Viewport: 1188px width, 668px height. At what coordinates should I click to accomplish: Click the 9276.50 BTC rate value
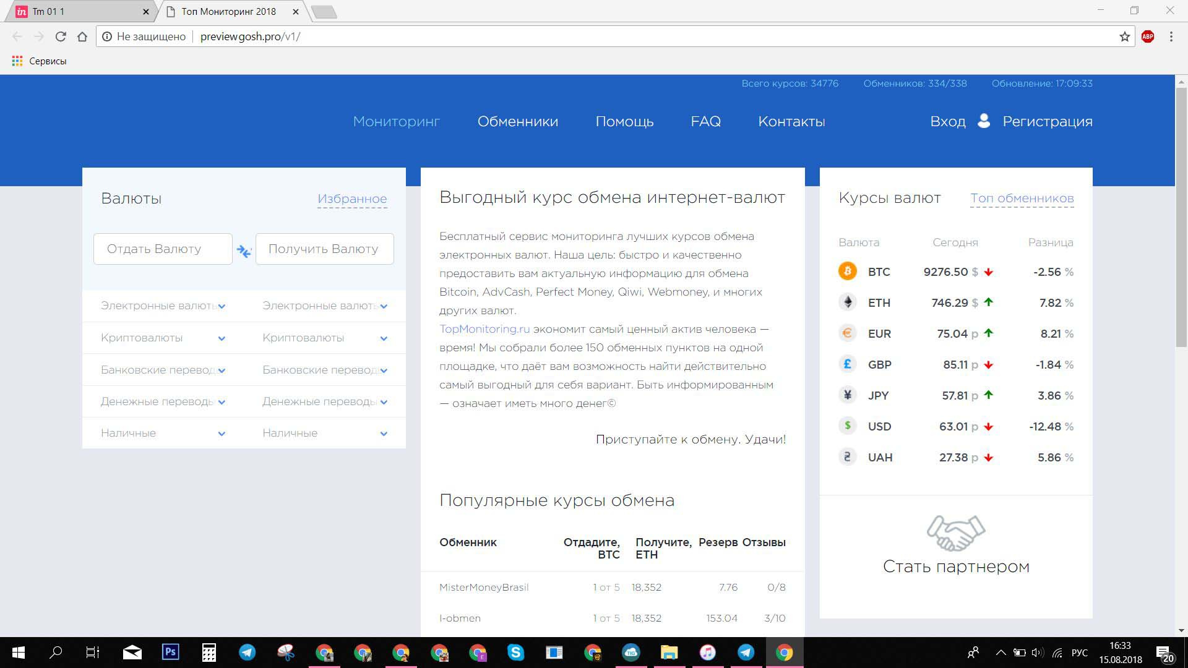tap(945, 272)
